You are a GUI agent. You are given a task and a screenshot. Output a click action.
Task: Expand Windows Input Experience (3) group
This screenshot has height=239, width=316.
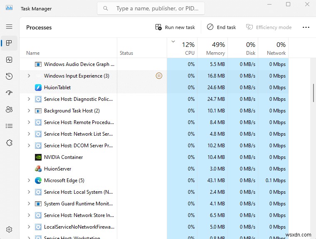[29, 76]
